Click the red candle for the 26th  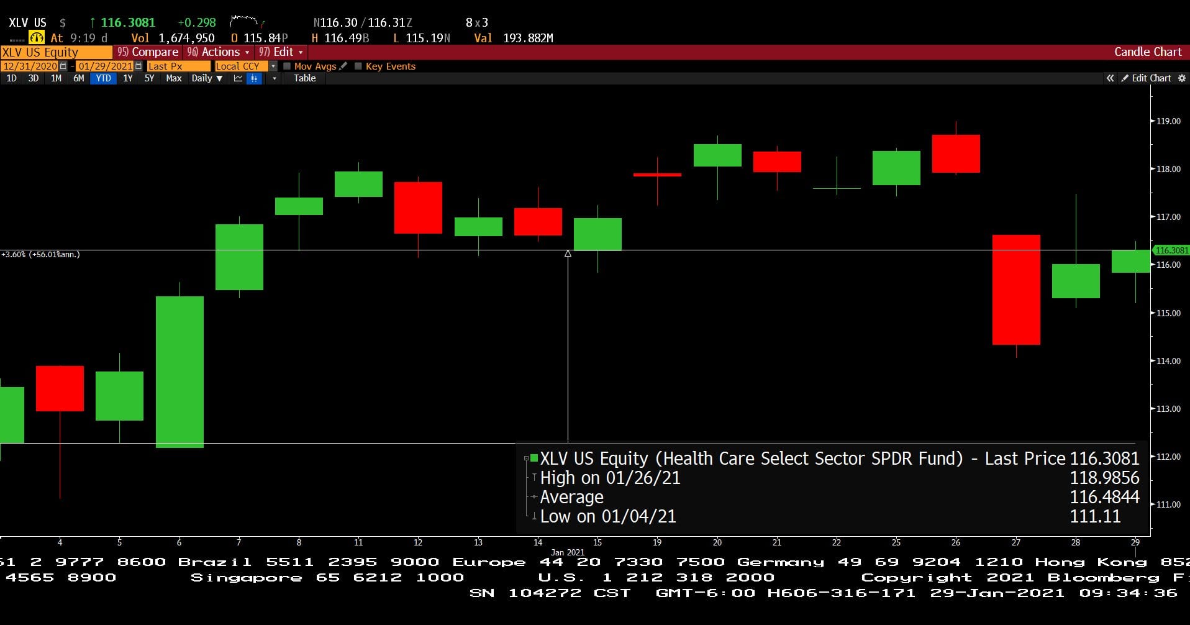(956, 153)
